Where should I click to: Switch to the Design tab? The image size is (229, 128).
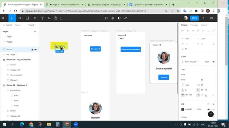click(x=184, y=25)
